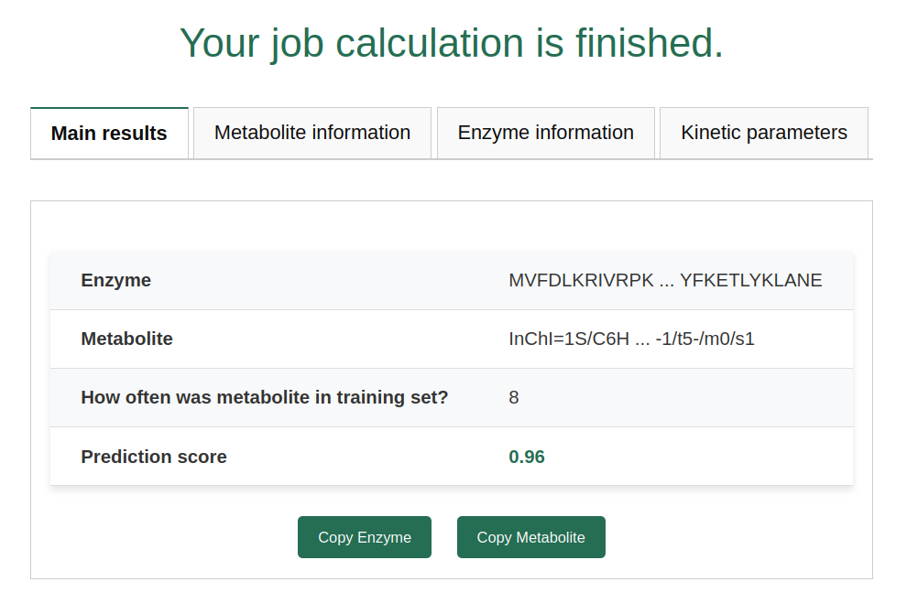Click 'How often was metabolite in training set?' label
The height and width of the screenshot is (614, 907).
pyautogui.click(x=264, y=397)
